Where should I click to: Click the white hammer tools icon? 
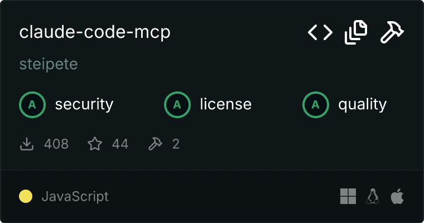pyautogui.click(x=392, y=32)
